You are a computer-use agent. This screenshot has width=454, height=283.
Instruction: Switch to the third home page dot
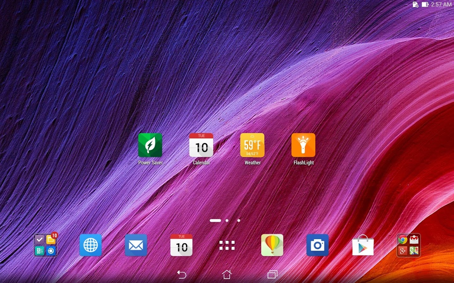pos(239,220)
